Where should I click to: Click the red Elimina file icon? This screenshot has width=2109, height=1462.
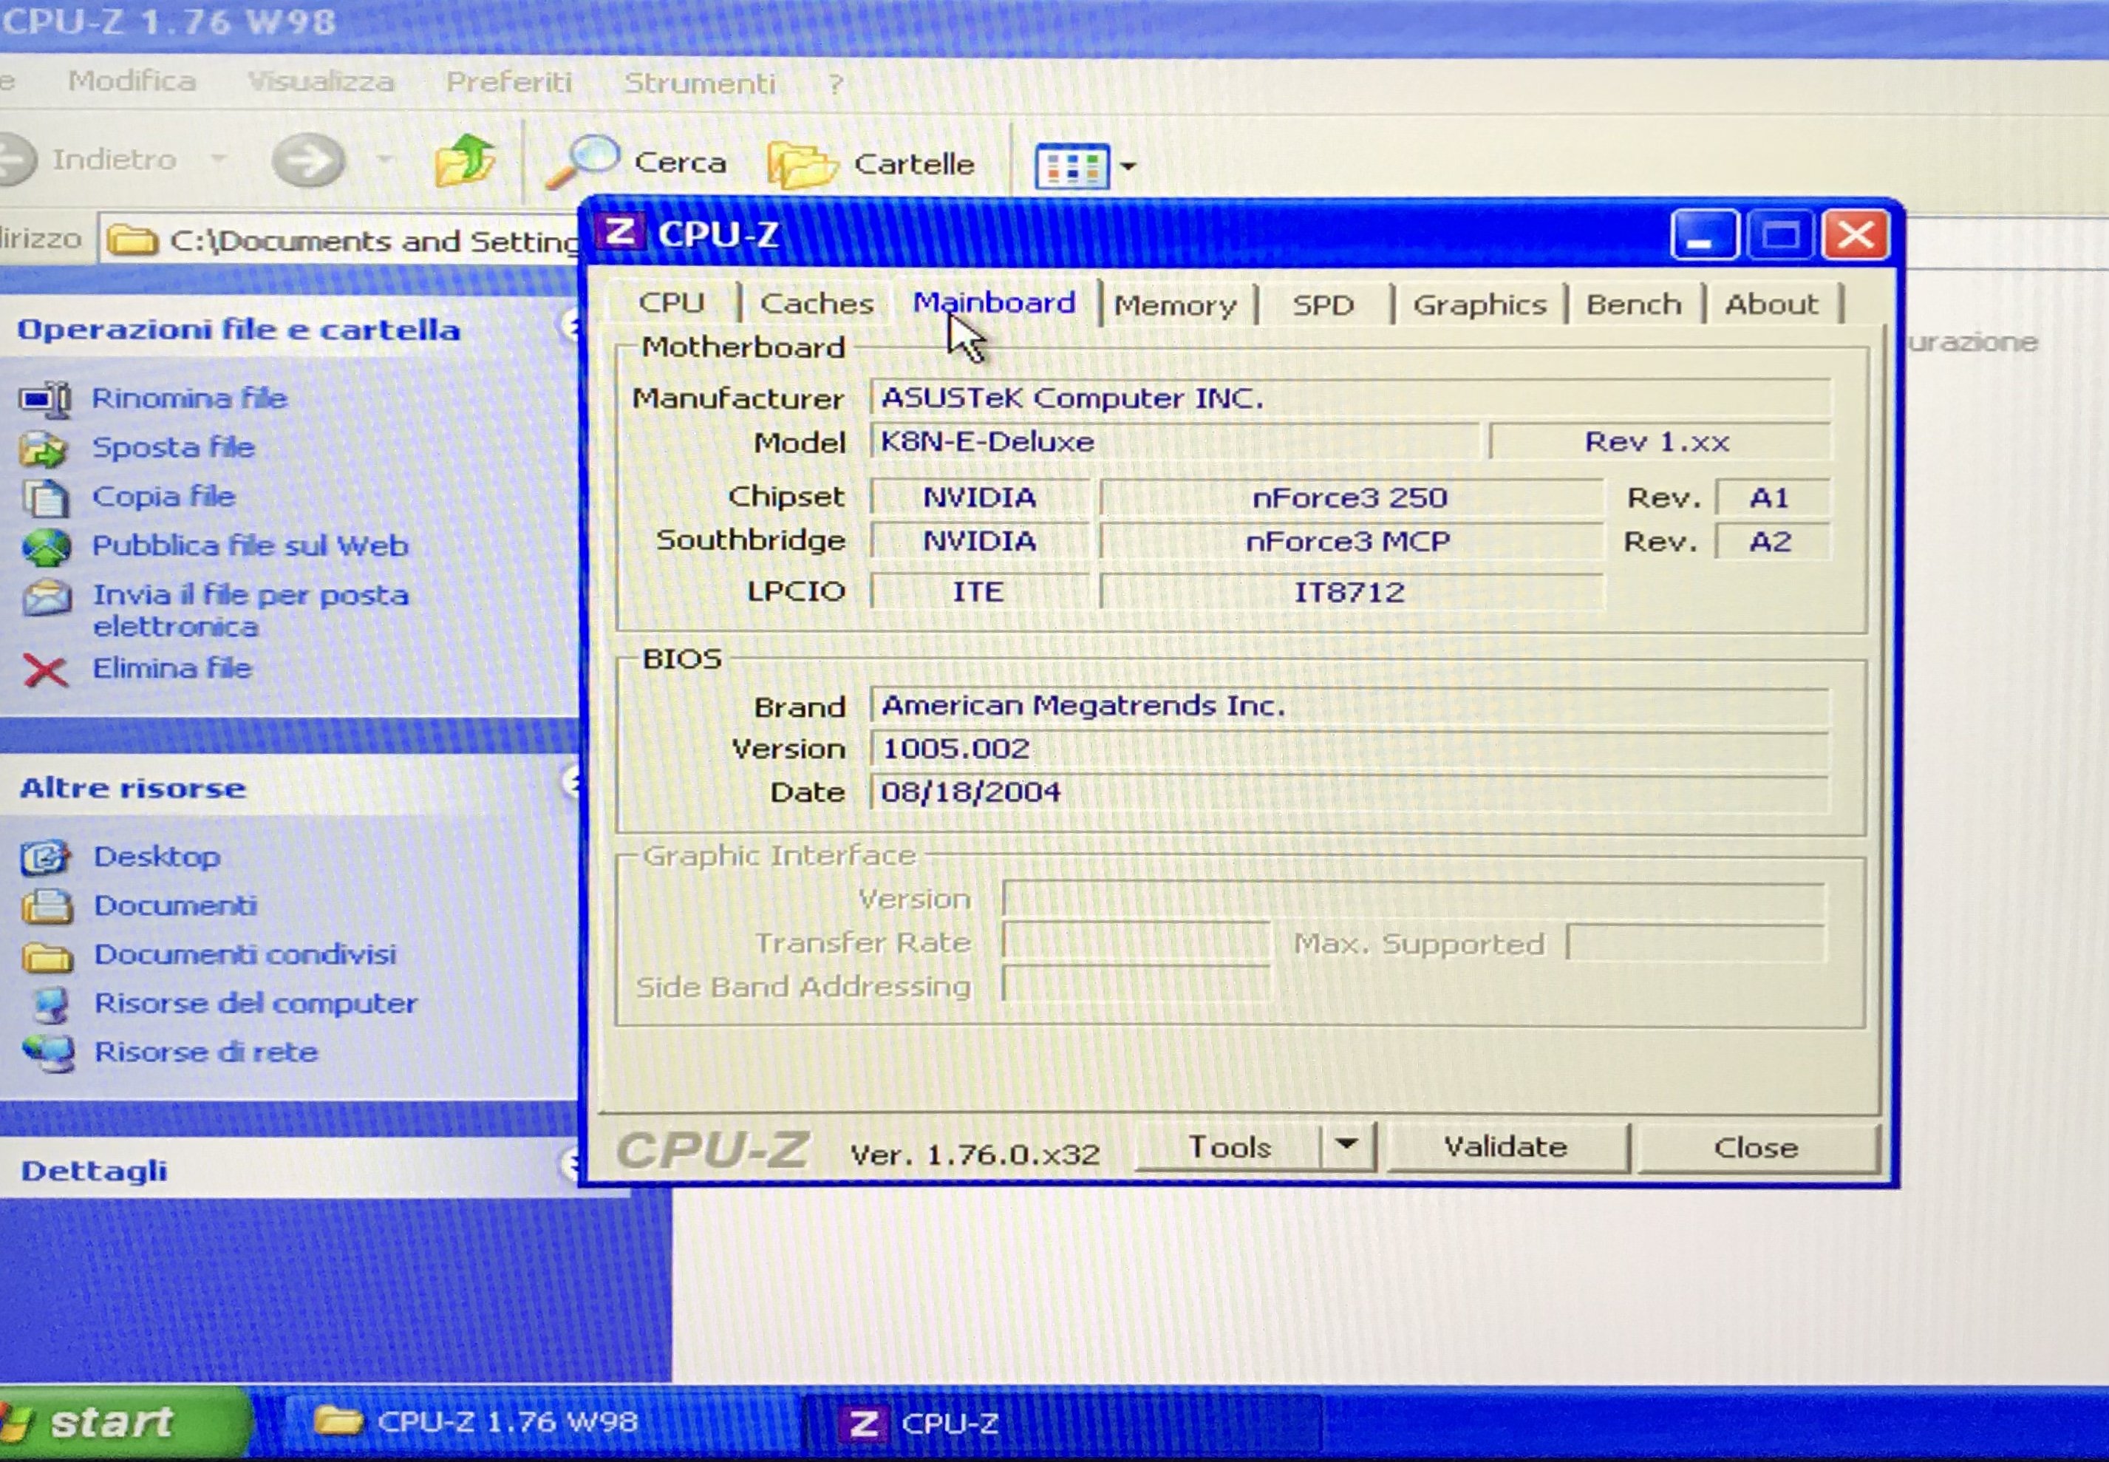point(44,670)
